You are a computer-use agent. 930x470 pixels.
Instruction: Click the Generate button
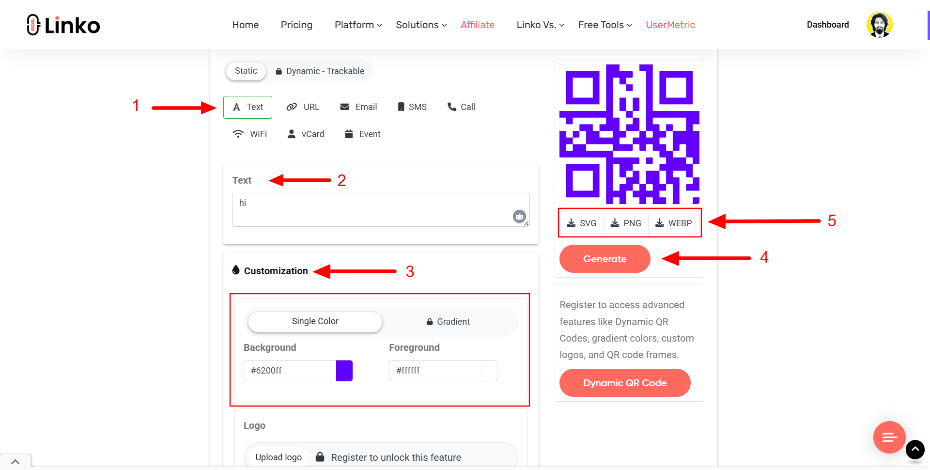point(605,259)
